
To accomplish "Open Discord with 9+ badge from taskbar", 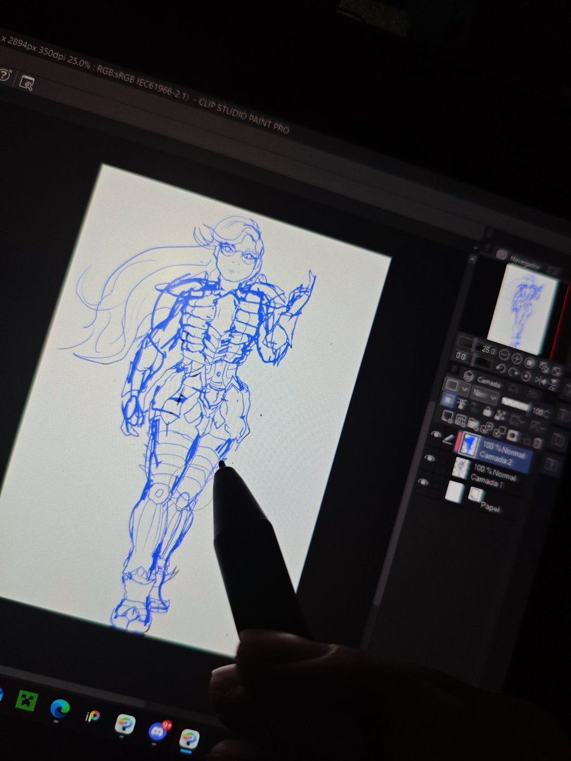I will coord(158,730).
